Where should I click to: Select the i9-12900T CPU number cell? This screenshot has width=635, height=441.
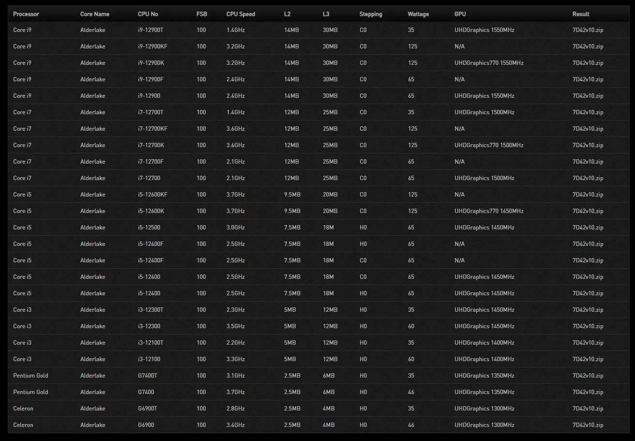[x=151, y=30]
